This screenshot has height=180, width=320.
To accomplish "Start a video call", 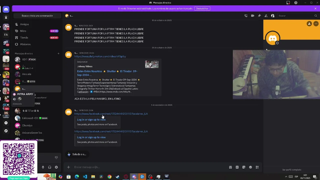I will point(253,16).
